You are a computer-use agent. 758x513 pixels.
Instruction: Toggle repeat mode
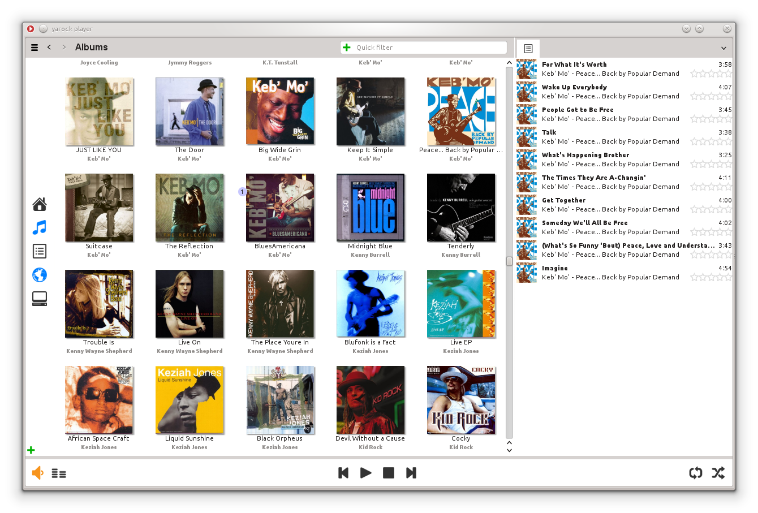(696, 473)
